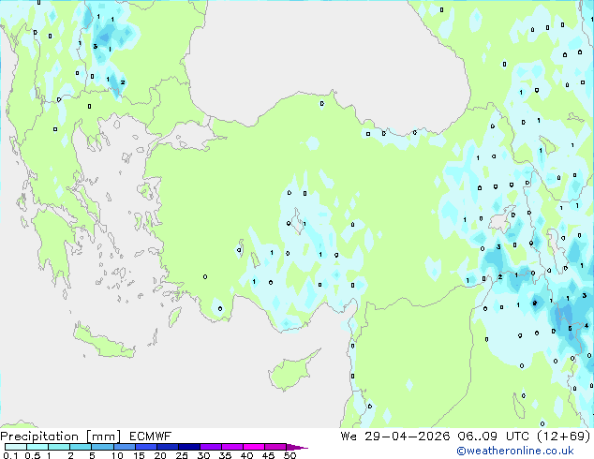This screenshot has height=459, width=594.
Task: Click the 30 legend scale label
Action: coord(203,455)
